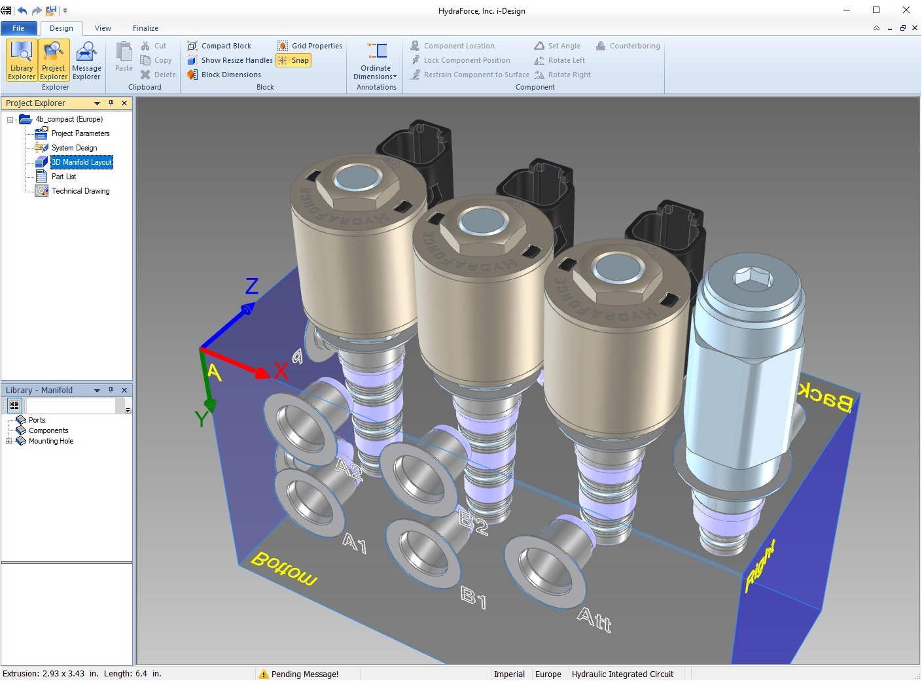Open Grid Properties
The image size is (922, 681).
coord(310,46)
